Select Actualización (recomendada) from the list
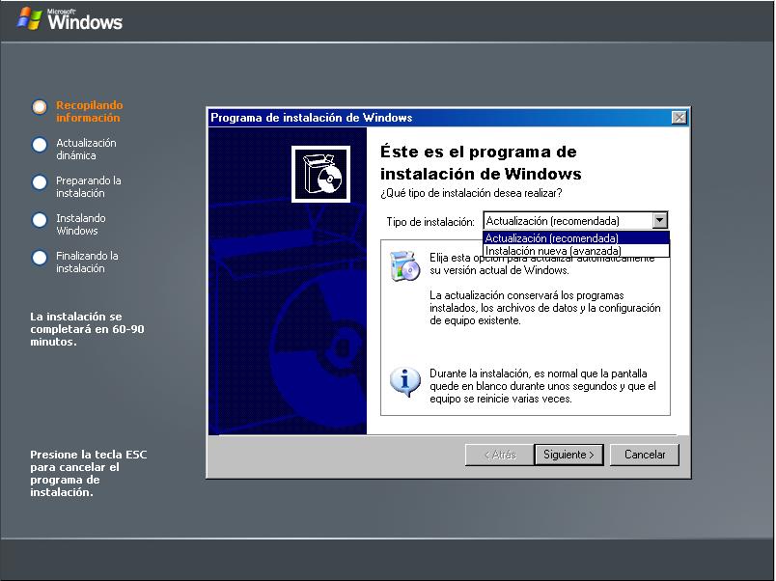 tap(576, 238)
